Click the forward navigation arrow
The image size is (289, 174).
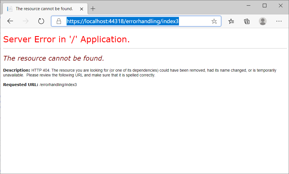(25, 21)
